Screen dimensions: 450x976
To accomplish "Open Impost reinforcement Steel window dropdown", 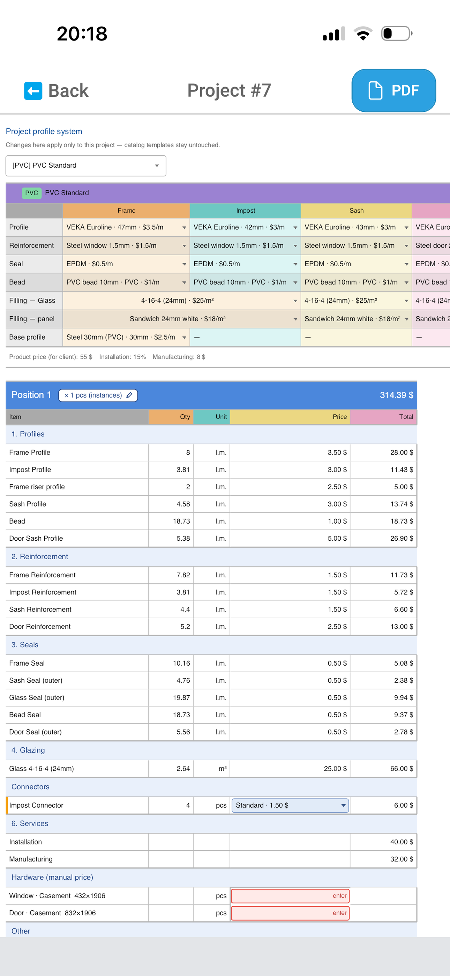I will 246,245.
